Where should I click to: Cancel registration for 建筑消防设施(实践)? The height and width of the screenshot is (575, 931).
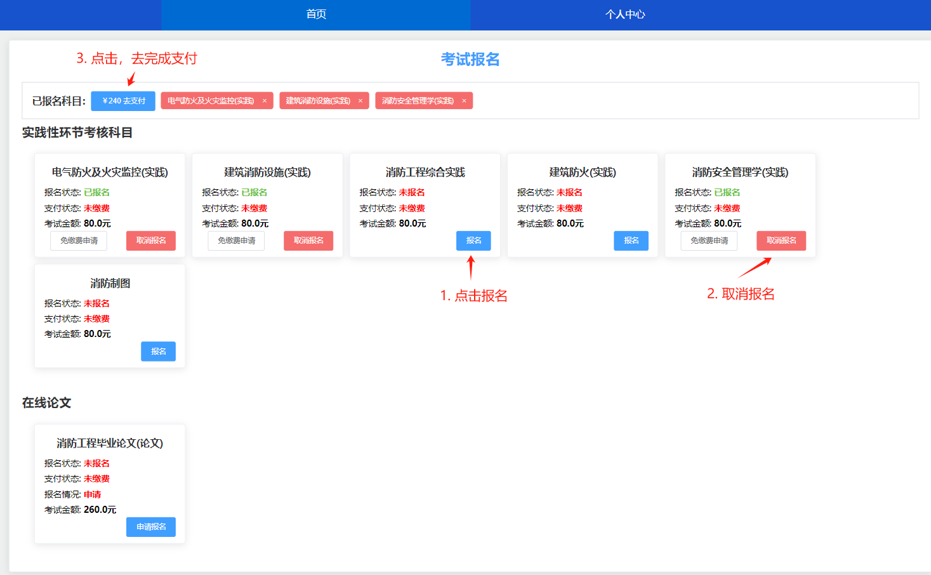click(x=308, y=241)
